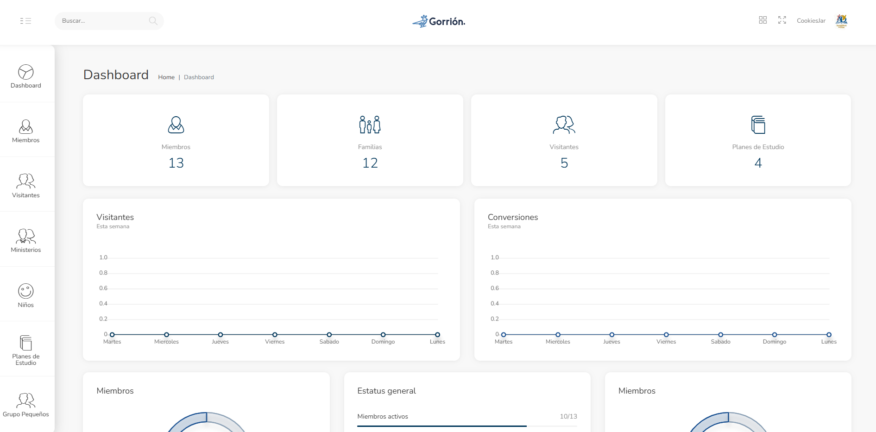This screenshot has width=876, height=432.
Task: Open Visitantes in the sidebar
Action: coord(26,186)
